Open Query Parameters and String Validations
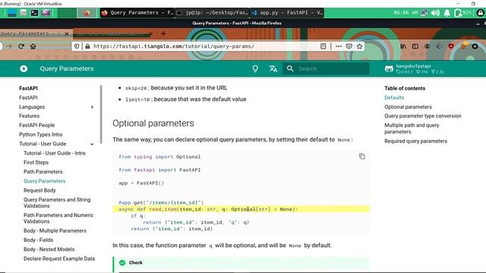Image resolution: width=486 pixels, height=273 pixels. tap(57, 202)
